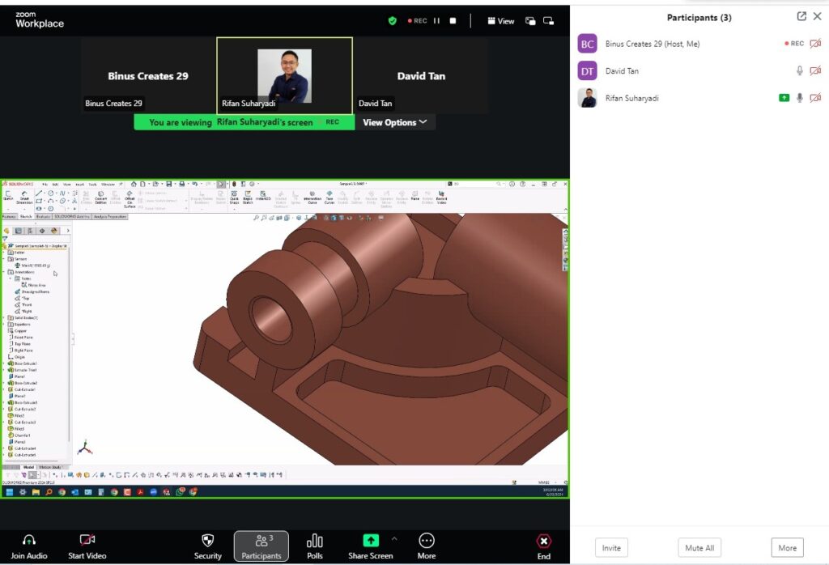Enable camera for Rifan Suharyadi
The width and height of the screenshot is (829, 565).
click(x=815, y=98)
